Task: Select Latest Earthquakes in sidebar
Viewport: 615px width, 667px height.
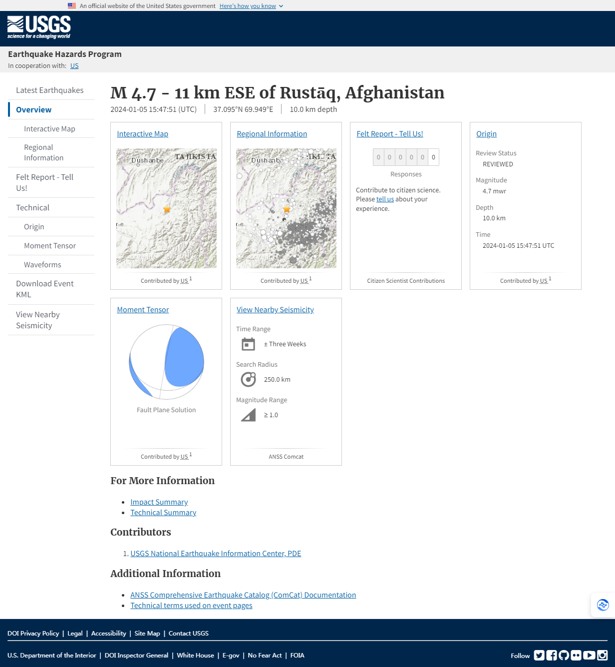Action: point(50,90)
